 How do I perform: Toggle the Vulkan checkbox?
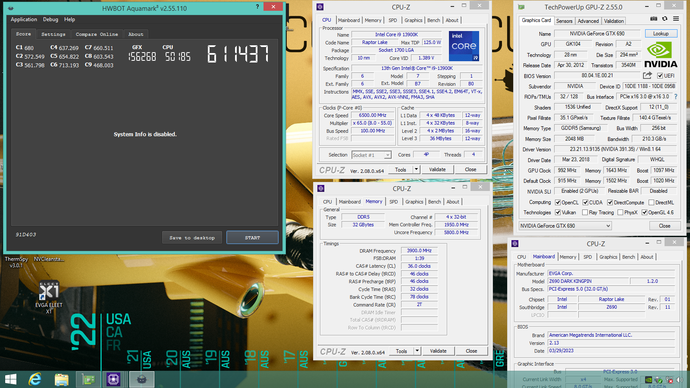tap(558, 213)
